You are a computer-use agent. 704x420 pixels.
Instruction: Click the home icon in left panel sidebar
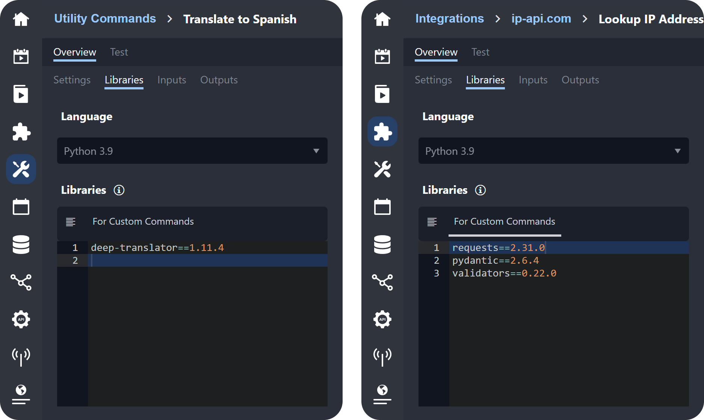click(21, 19)
